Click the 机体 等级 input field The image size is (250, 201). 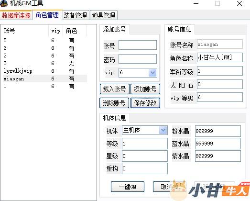145,144
